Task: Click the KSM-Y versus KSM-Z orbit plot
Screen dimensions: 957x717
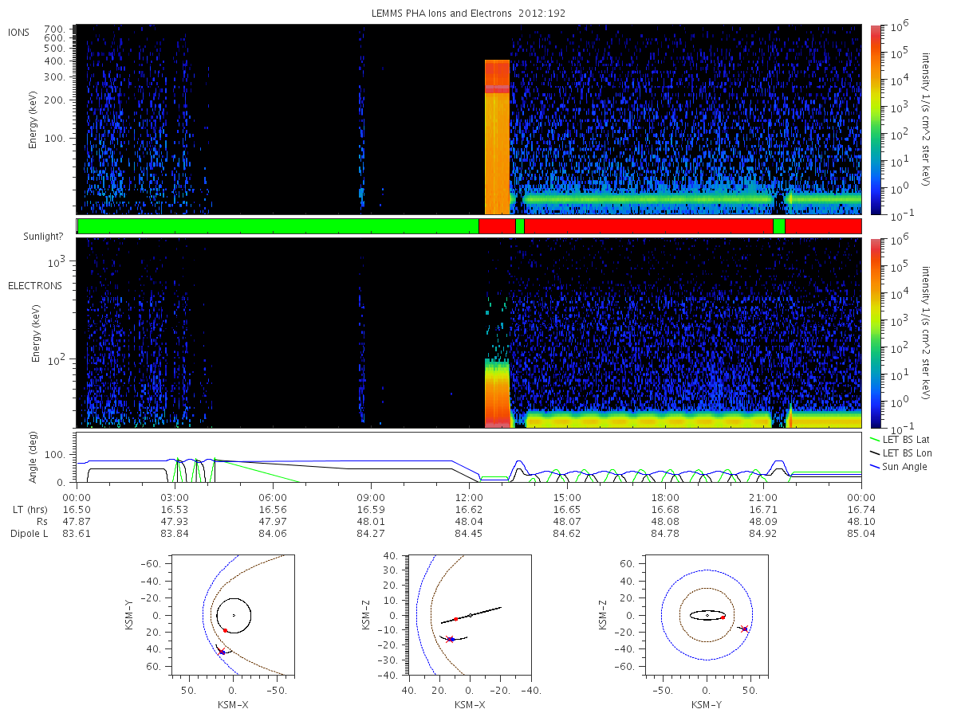Action: [x=706, y=615]
